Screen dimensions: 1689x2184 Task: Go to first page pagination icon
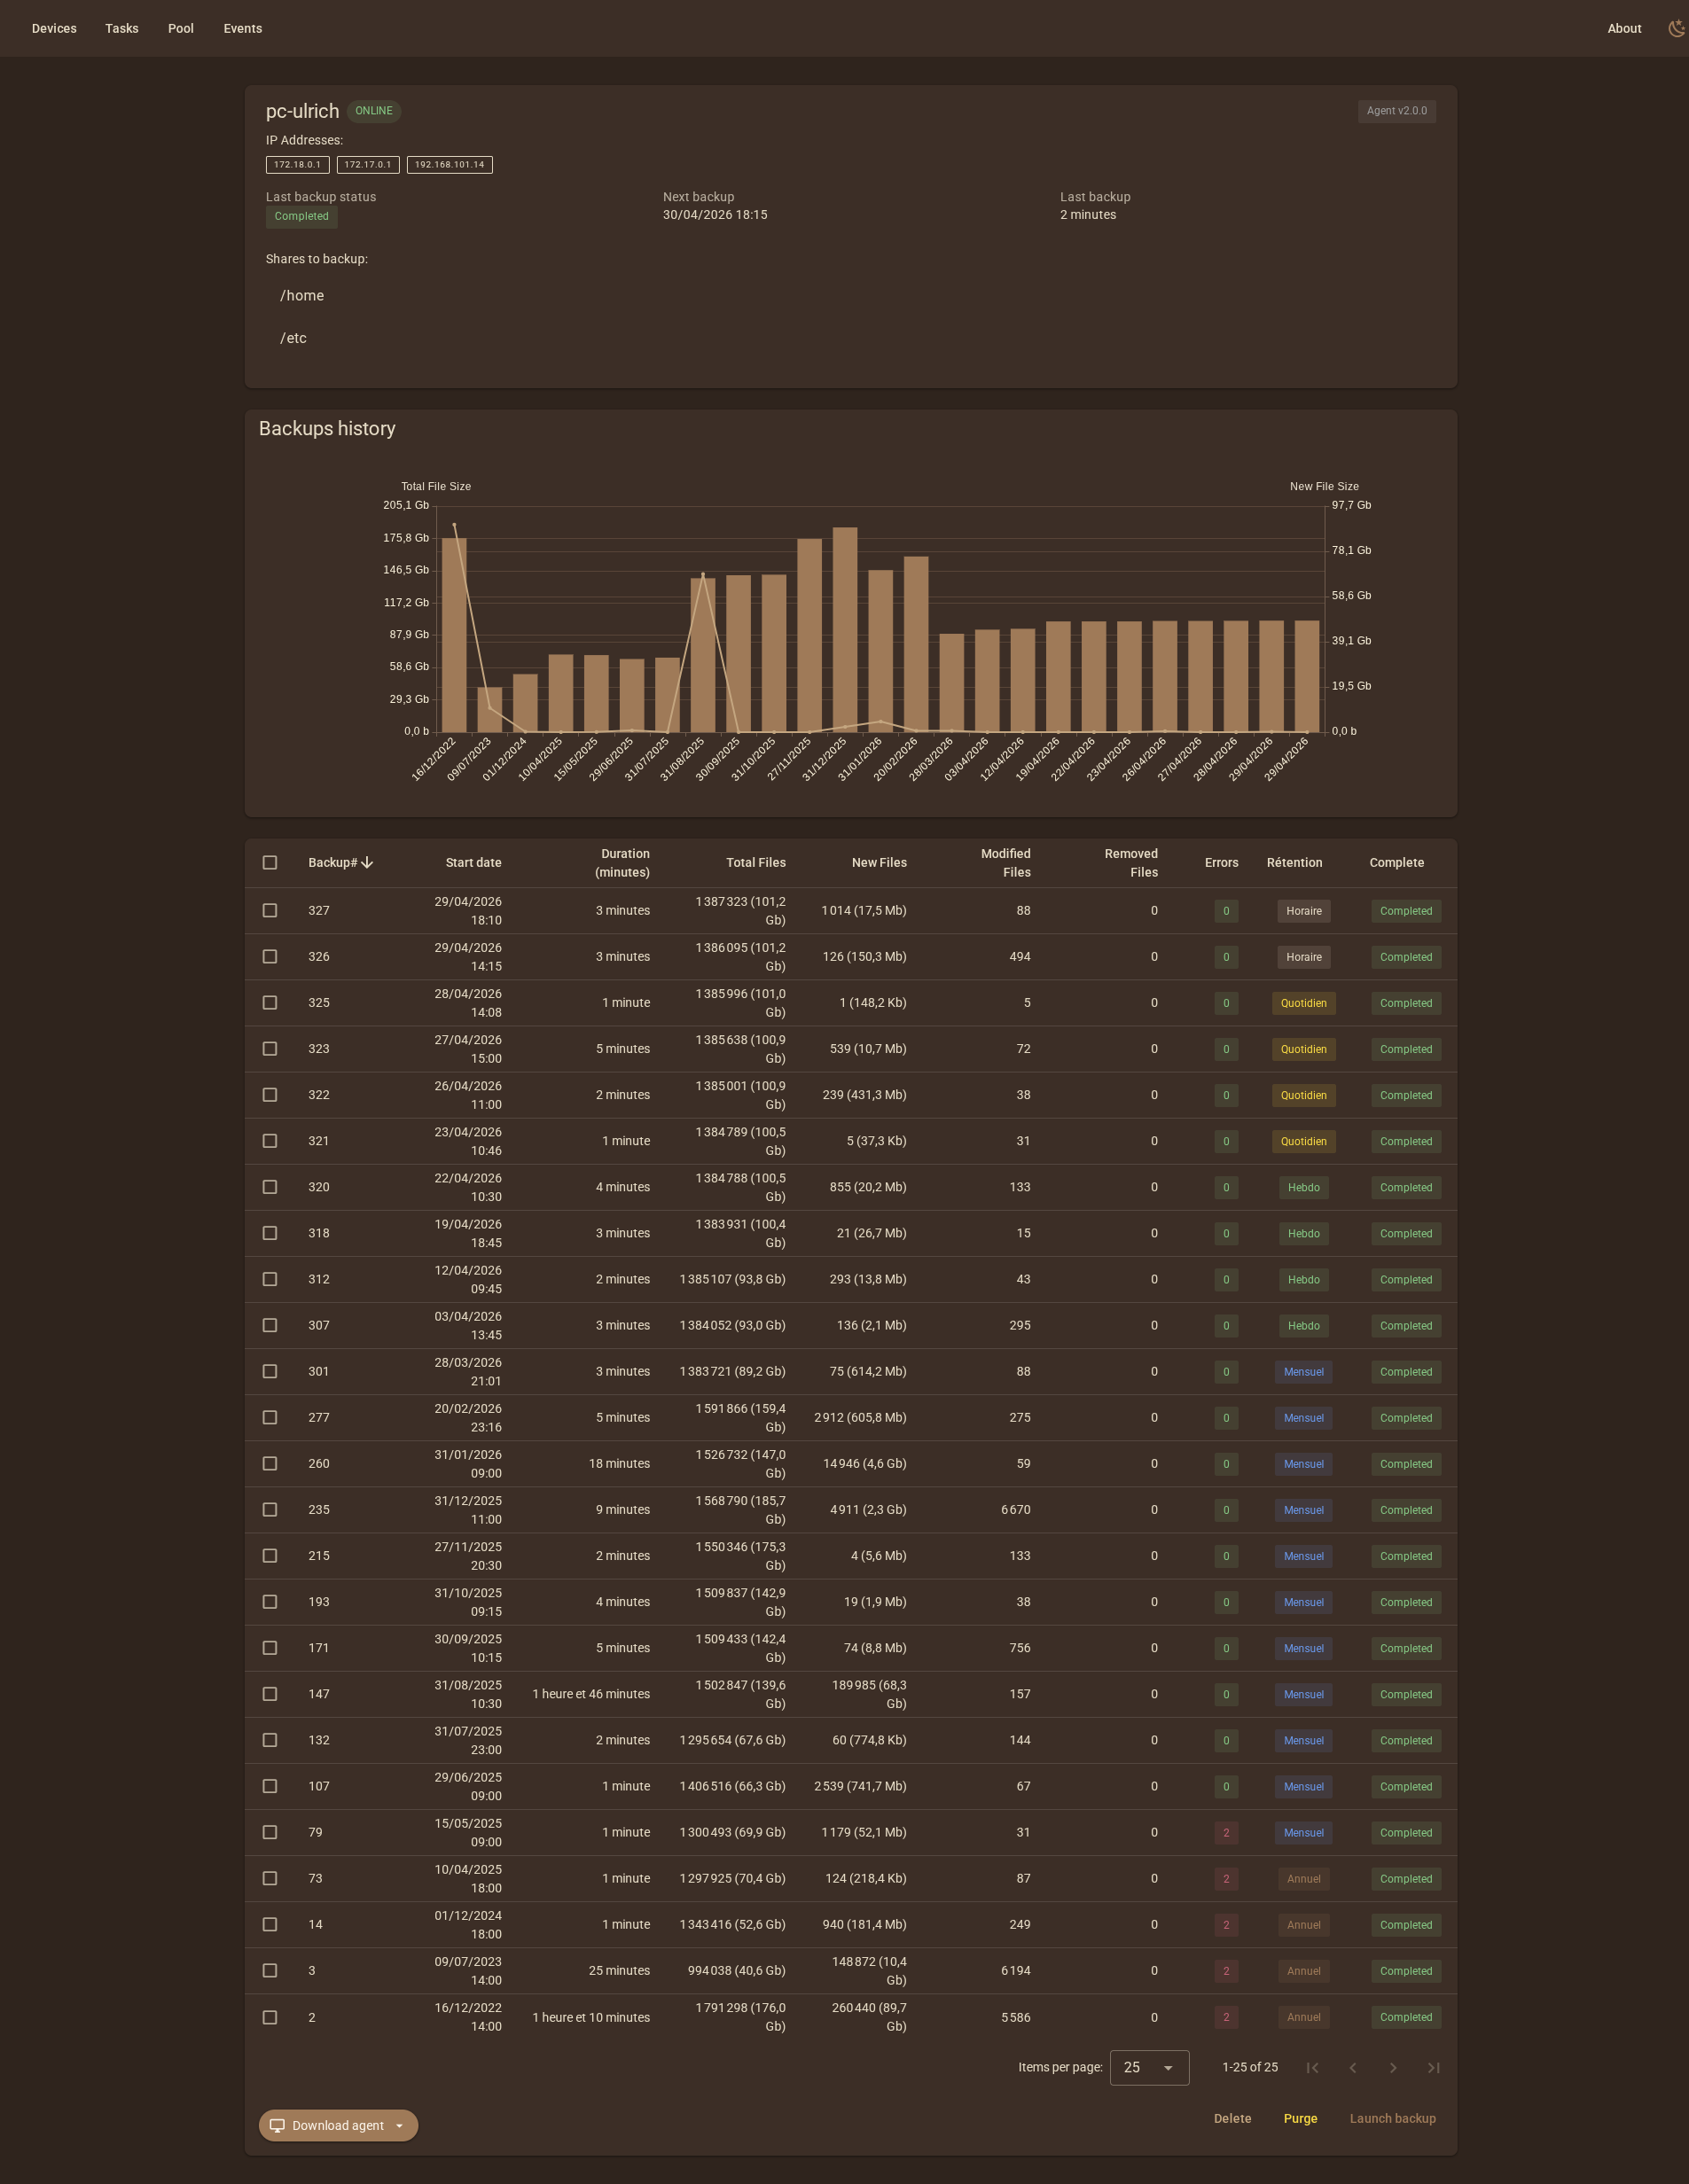[x=1312, y=2067]
